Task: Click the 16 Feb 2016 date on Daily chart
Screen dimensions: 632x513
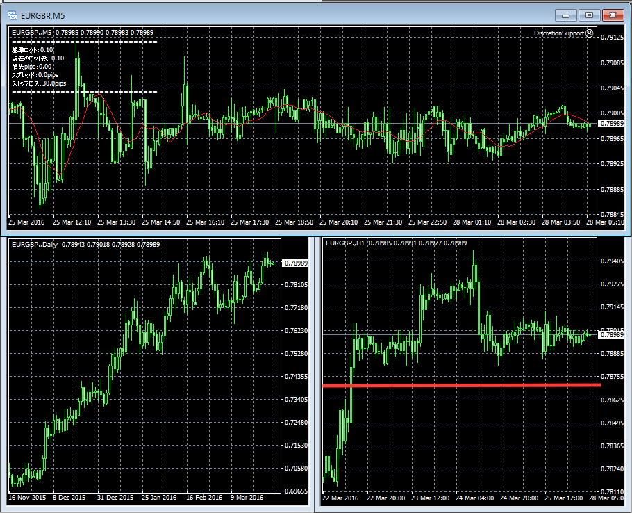Action: pos(204,498)
